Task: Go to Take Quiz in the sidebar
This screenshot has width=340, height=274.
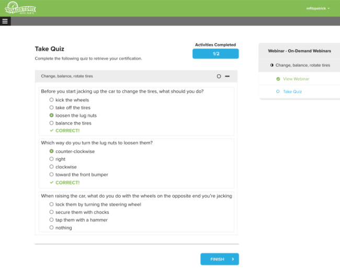Action: [292, 92]
